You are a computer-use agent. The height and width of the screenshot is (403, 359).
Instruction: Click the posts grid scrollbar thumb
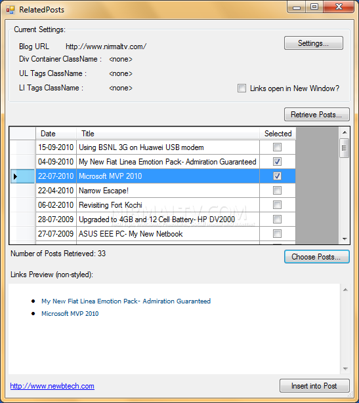[345, 148]
